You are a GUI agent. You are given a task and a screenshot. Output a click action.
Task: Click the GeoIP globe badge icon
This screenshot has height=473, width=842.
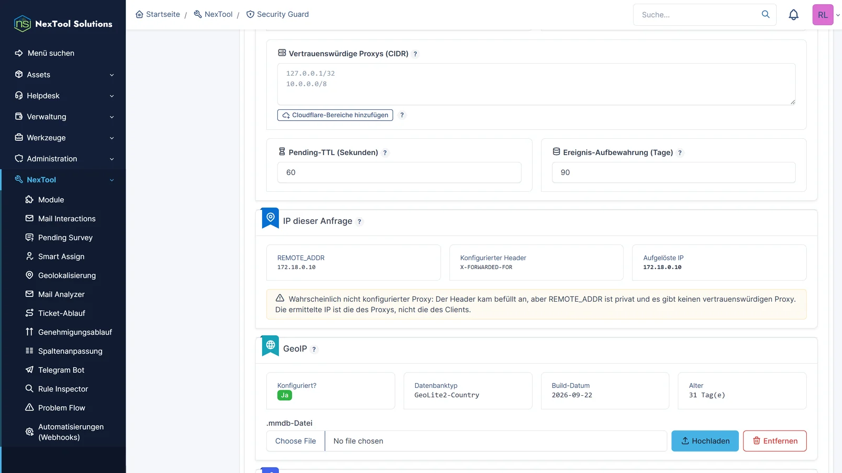coord(270,346)
